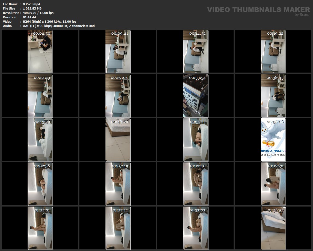
Task: Click the H264 (High) video codec line
Action: (49, 22)
